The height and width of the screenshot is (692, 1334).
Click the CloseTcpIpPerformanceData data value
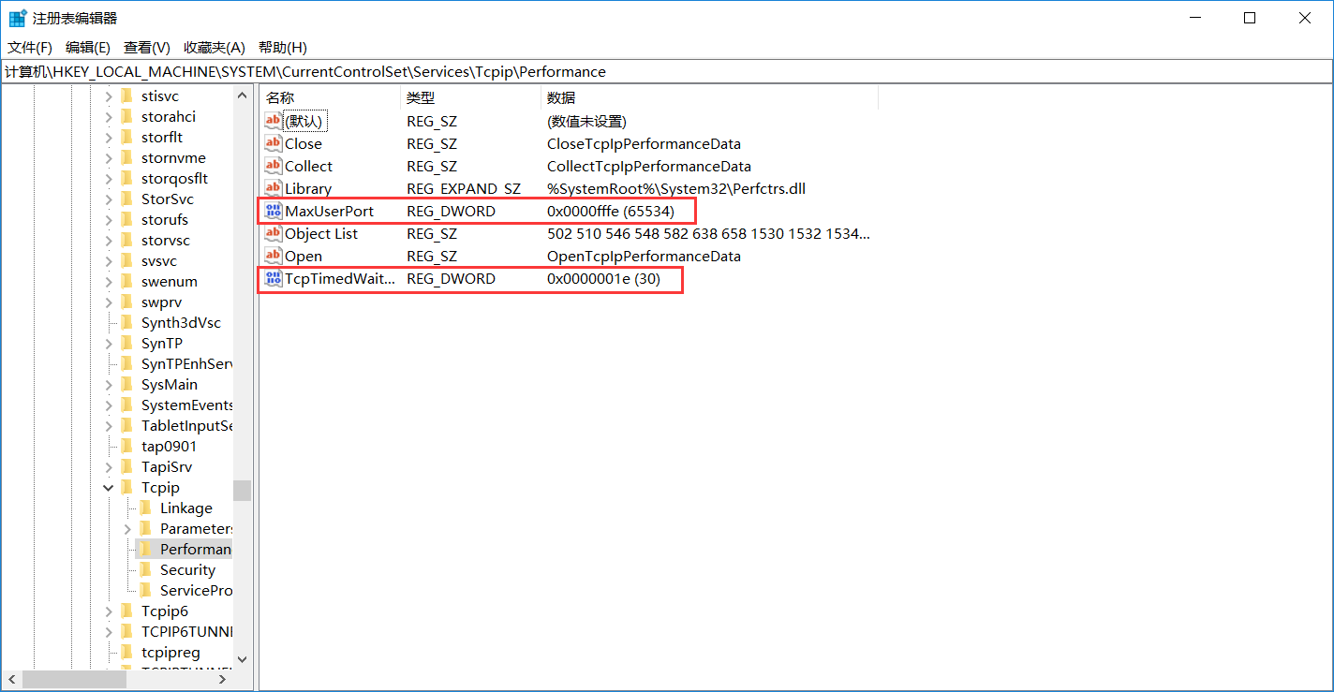click(644, 143)
